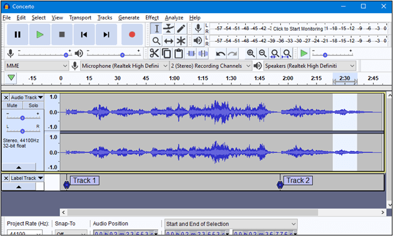Fit project to window width
The image size is (393, 236).
pos(287,53)
